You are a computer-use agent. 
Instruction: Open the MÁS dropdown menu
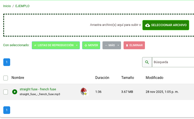[x=112, y=45]
